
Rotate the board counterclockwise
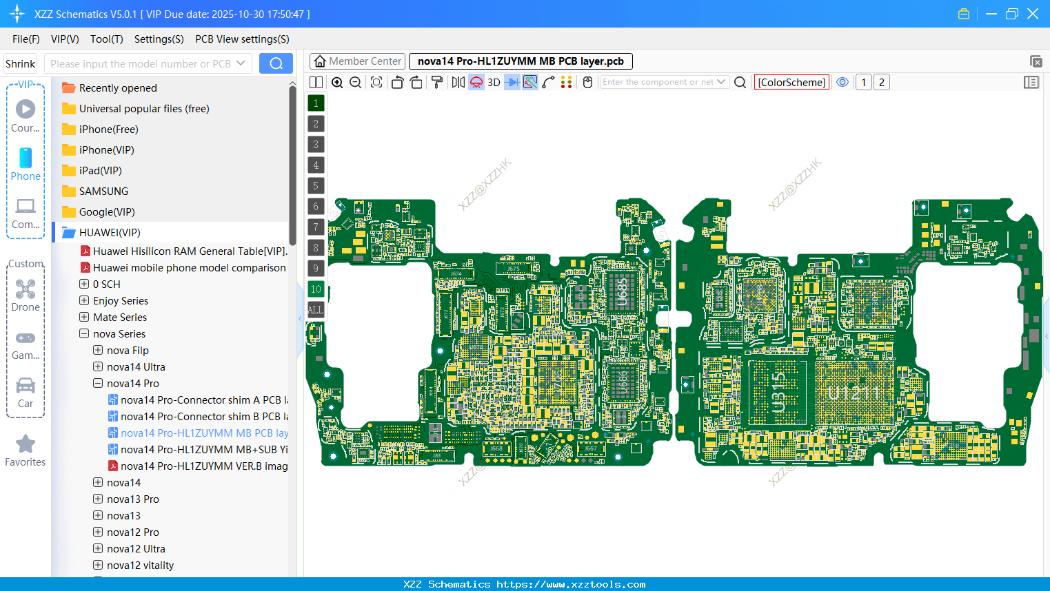tap(397, 82)
